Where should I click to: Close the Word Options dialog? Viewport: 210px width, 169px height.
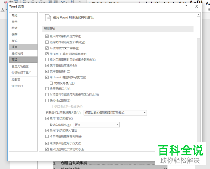197,6
